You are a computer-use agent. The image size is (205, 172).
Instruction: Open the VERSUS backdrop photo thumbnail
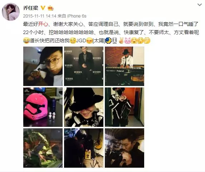(x=84, y=66)
